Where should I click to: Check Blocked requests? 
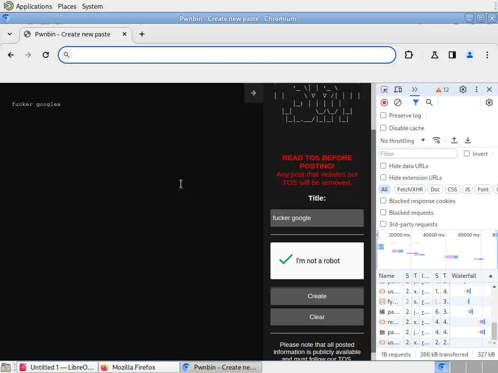click(x=383, y=213)
